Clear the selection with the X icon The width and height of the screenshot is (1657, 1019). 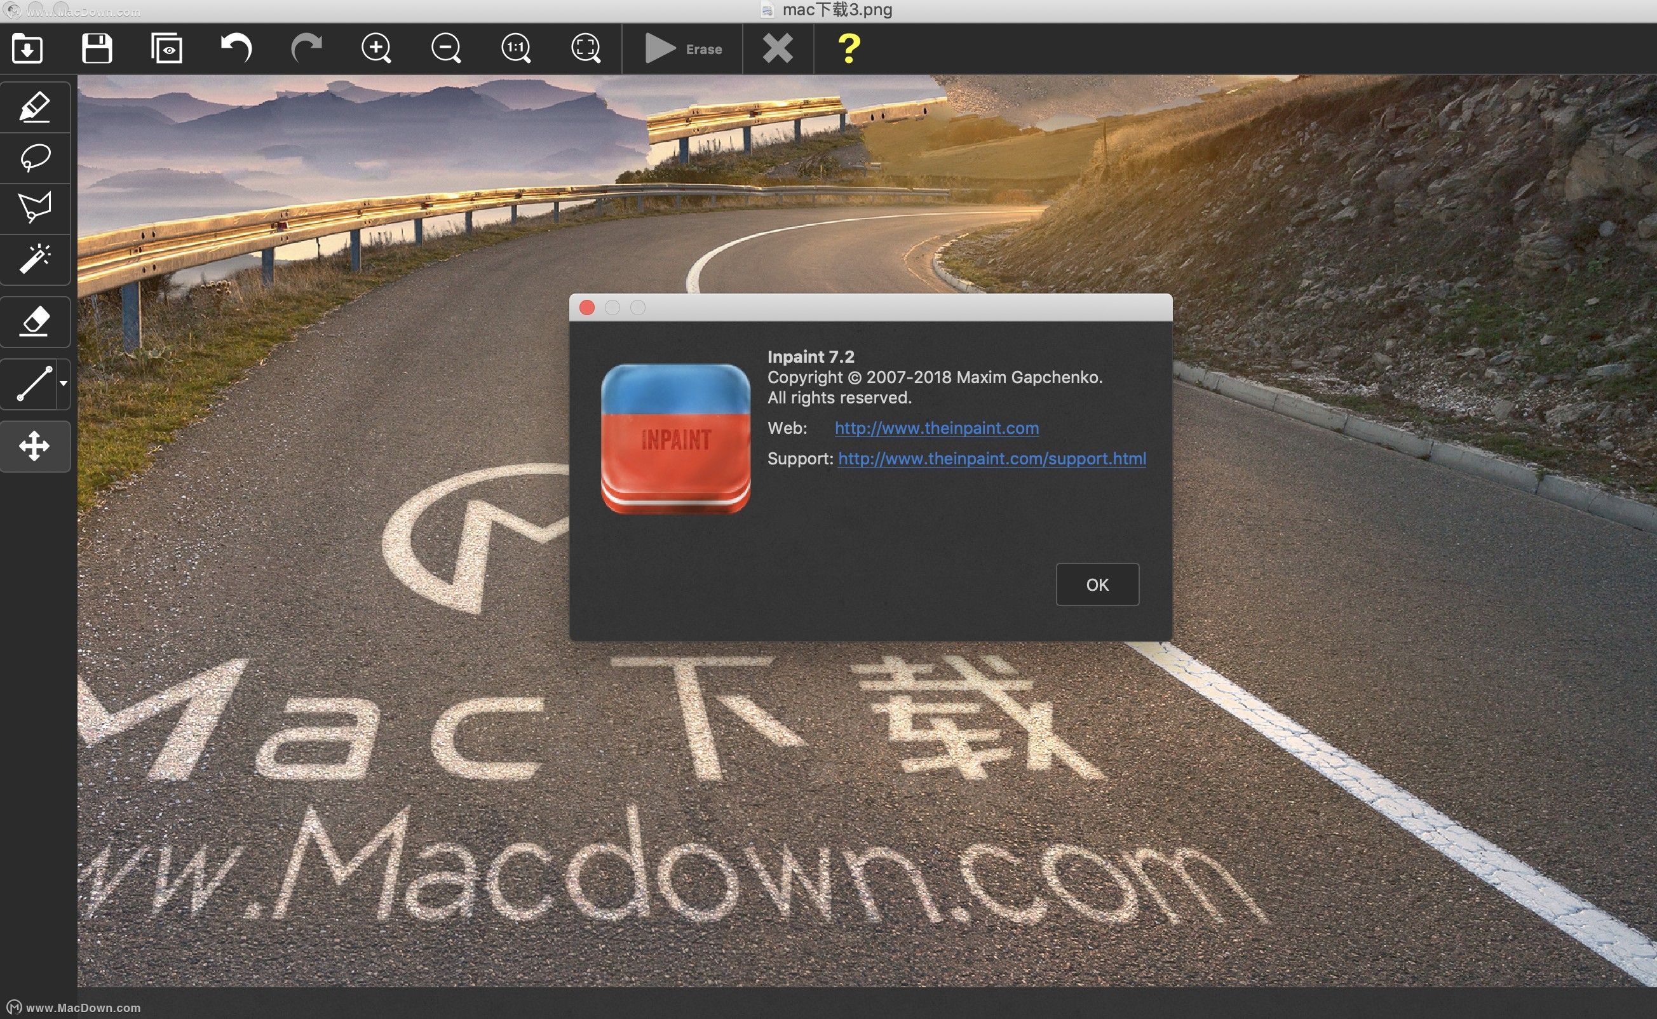pos(778,48)
